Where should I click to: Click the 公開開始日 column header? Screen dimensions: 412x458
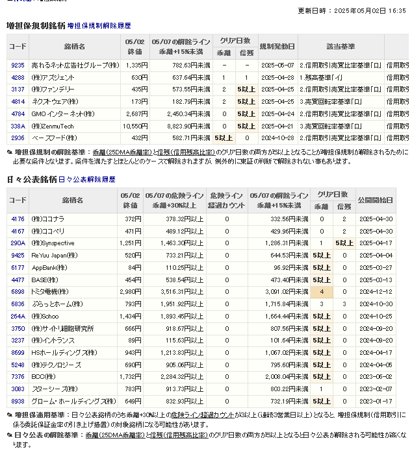coord(376,200)
